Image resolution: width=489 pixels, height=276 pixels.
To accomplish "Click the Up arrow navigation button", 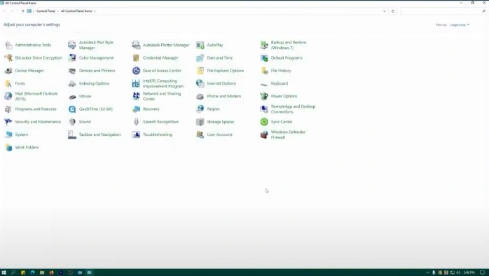I will coord(22,11).
